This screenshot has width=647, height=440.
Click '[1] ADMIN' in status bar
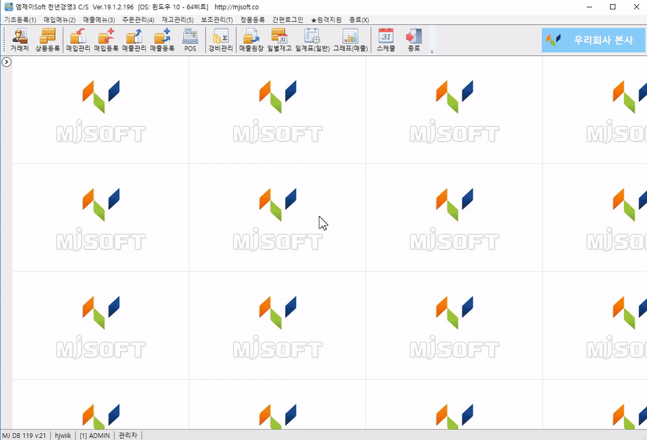(x=95, y=435)
